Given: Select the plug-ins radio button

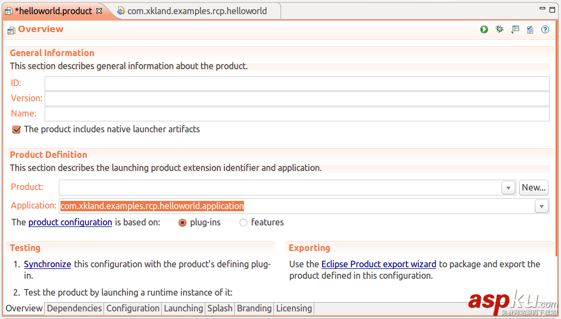Looking at the screenshot, I should click(x=182, y=223).
